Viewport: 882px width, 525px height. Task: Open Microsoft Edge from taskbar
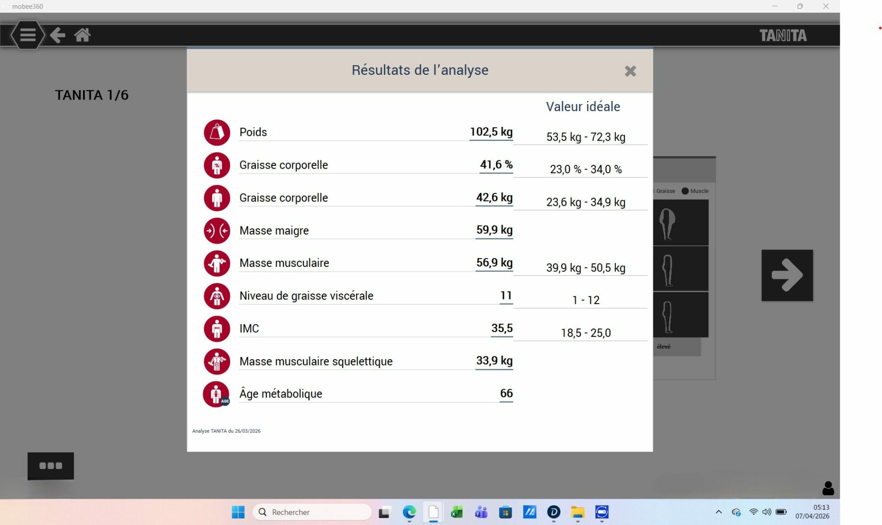click(x=409, y=512)
